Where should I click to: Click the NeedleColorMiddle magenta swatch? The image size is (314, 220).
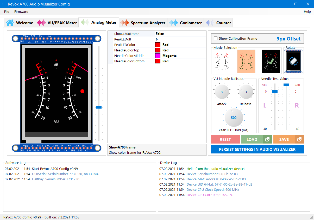[x=158, y=56]
